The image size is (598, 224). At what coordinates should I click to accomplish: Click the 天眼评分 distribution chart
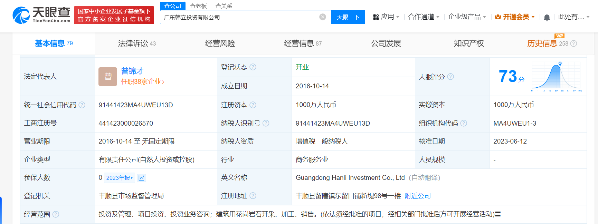[x=557, y=76]
